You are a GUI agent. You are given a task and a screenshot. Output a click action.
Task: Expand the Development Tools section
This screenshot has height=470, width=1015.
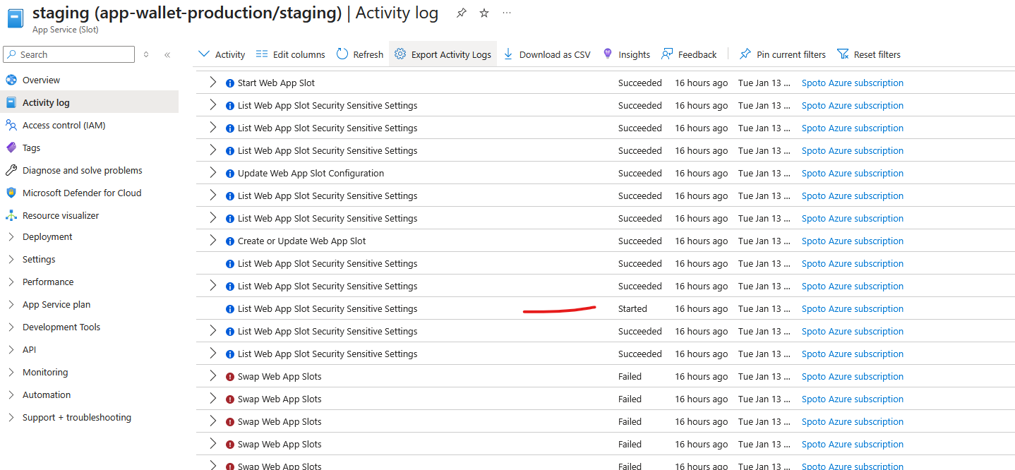[11, 327]
